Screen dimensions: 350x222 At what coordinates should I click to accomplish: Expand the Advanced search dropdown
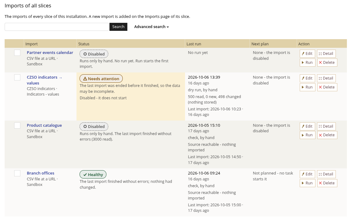pyautogui.click(x=151, y=27)
